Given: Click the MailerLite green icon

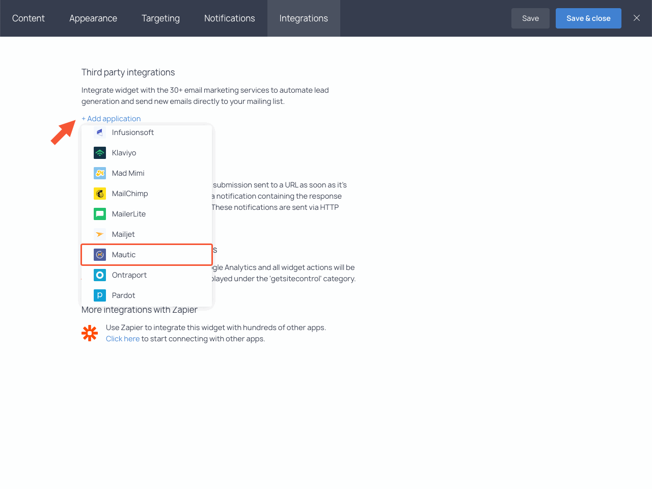Looking at the screenshot, I should [x=100, y=214].
